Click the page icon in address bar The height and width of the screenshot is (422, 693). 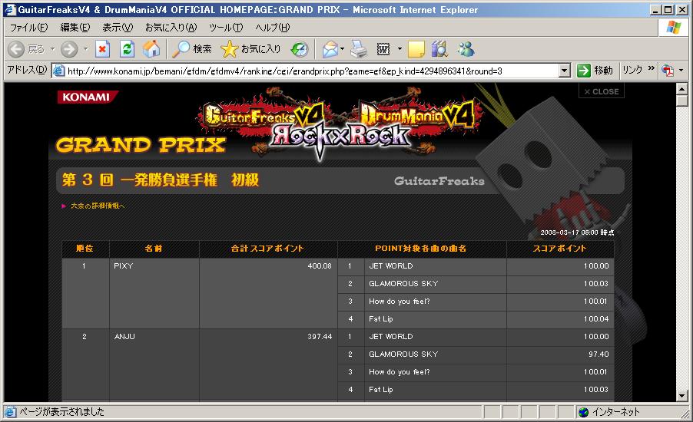click(59, 71)
